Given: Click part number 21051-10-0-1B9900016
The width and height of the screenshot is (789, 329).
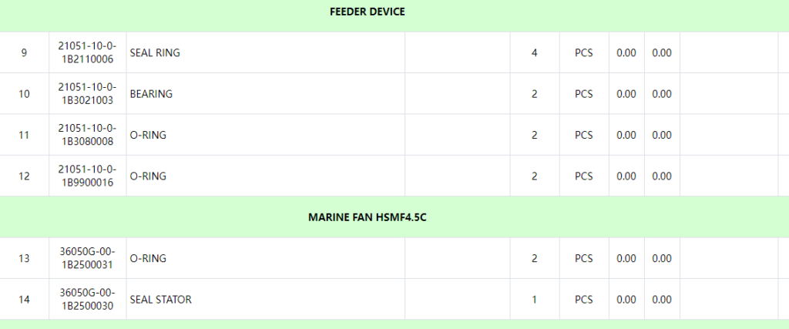Looking at the screenshot, I should coord(87,176).
